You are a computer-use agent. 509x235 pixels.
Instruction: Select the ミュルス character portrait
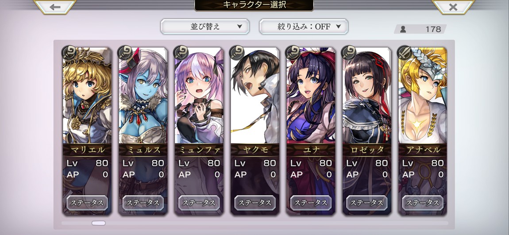coord(143,96)
